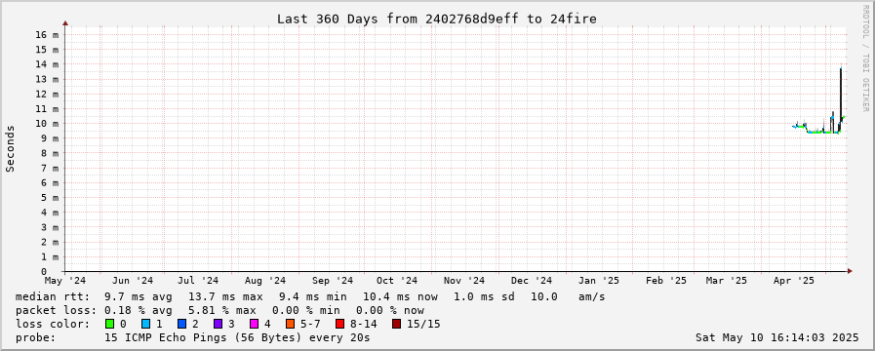Click the x-axis arrow tip at the right end
Image resolution: width=875 pixels, height=351 pixels.
850,271
